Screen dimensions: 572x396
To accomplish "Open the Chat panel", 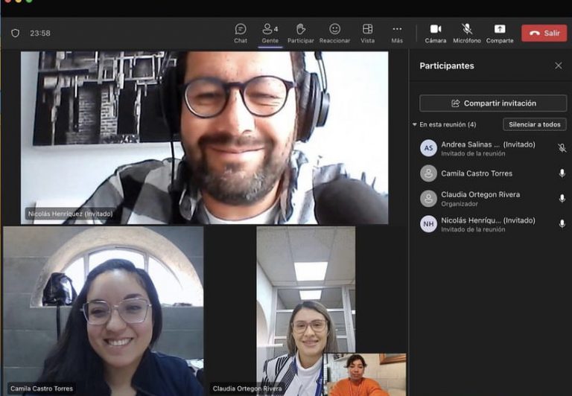I will coord(241,33).
